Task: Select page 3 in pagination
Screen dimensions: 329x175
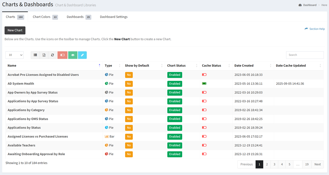Action: coord(274,164)
